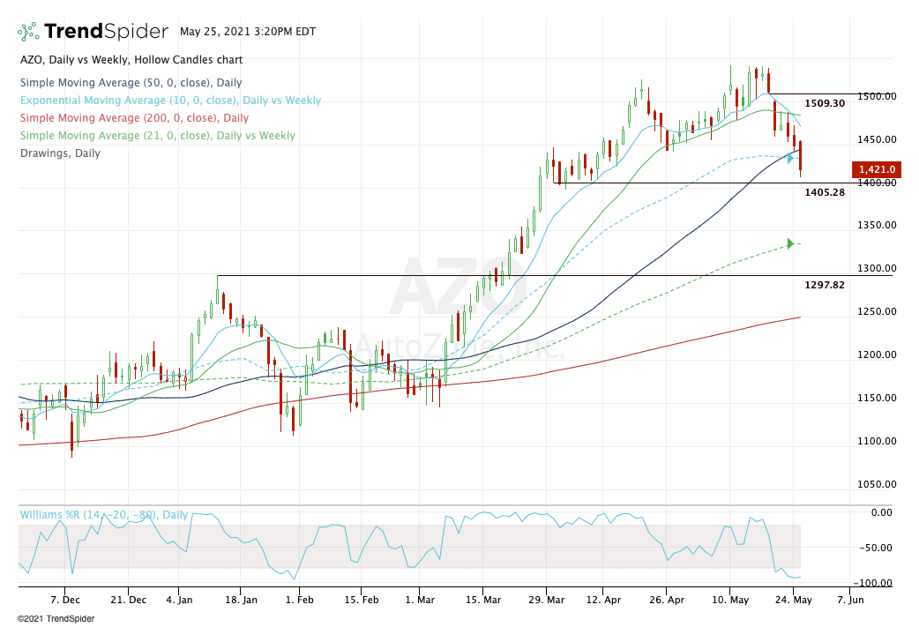Click the May 25, 2021 timestamp text
This screenshot has height=627, width=919.
247,31
